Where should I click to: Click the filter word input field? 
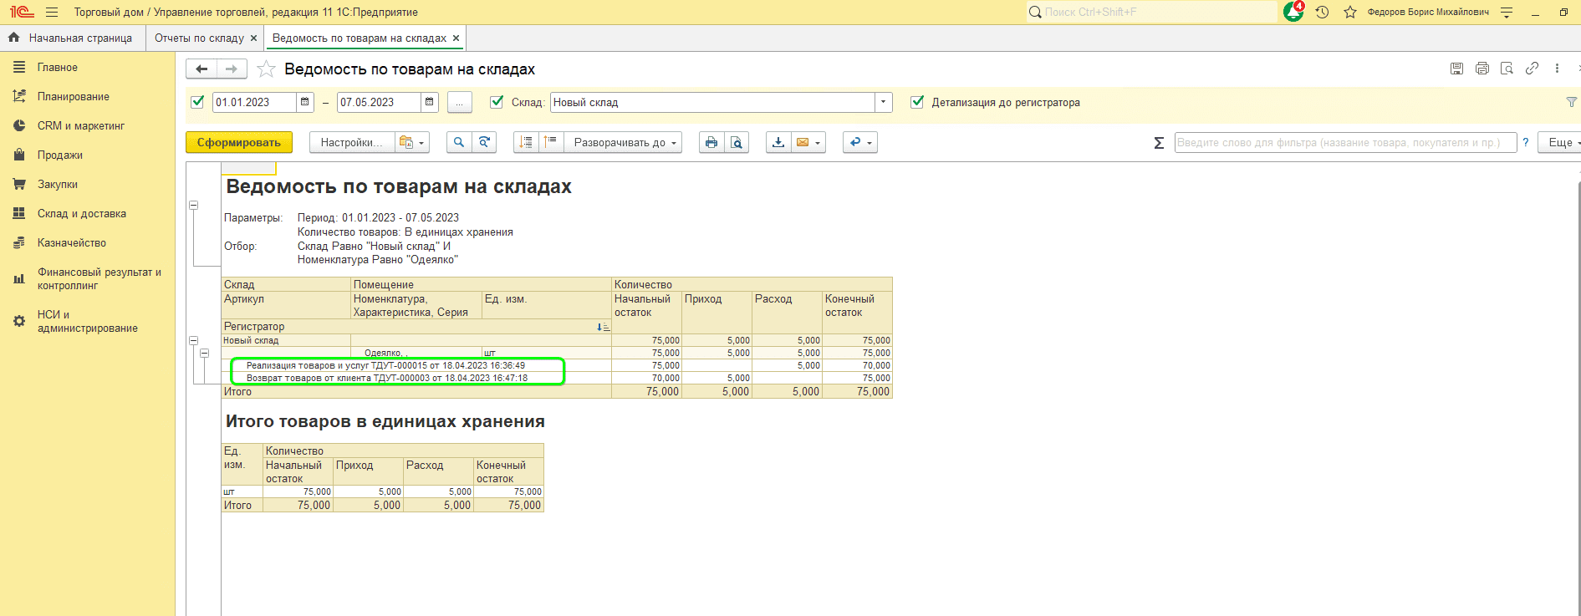(x=1344, y=143)
